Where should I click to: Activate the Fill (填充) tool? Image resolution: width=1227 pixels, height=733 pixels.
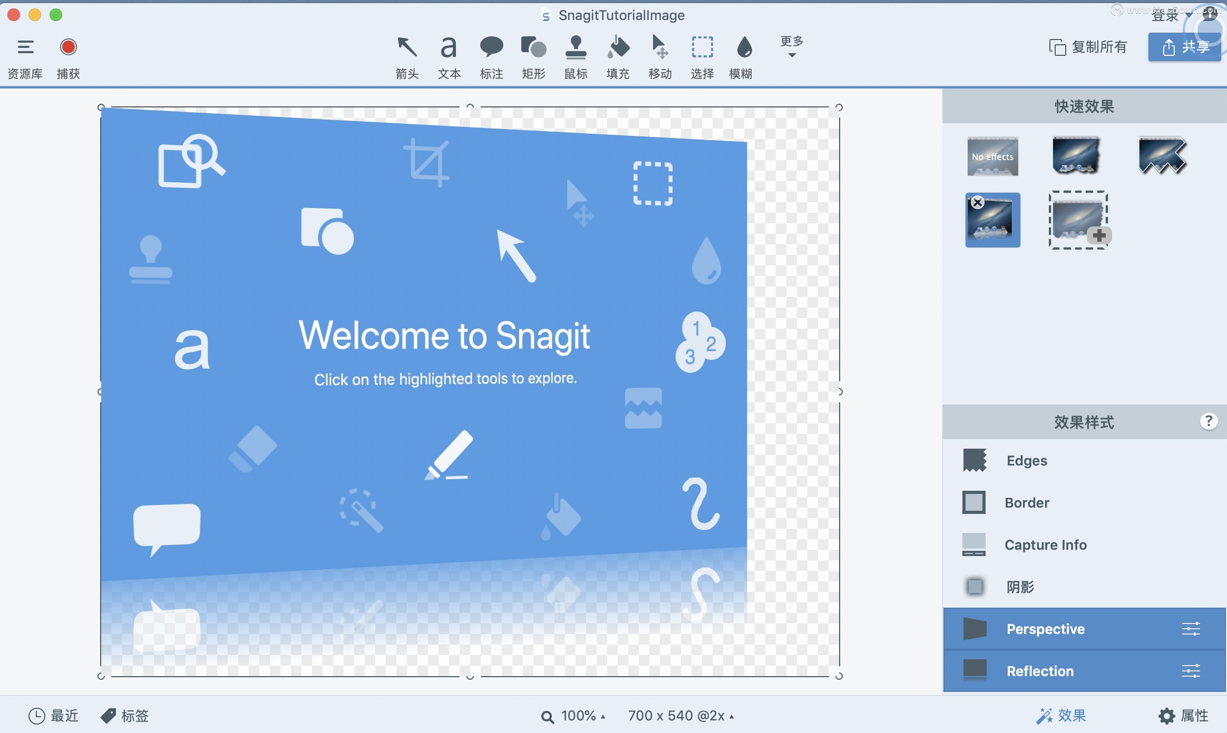click(x=618, y=55)
